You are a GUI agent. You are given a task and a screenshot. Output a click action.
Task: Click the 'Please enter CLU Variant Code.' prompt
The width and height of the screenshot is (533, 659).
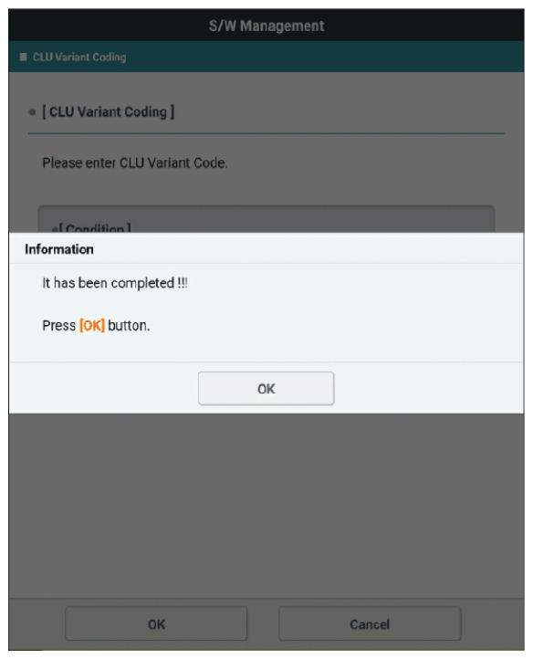[x=134, y=162]
